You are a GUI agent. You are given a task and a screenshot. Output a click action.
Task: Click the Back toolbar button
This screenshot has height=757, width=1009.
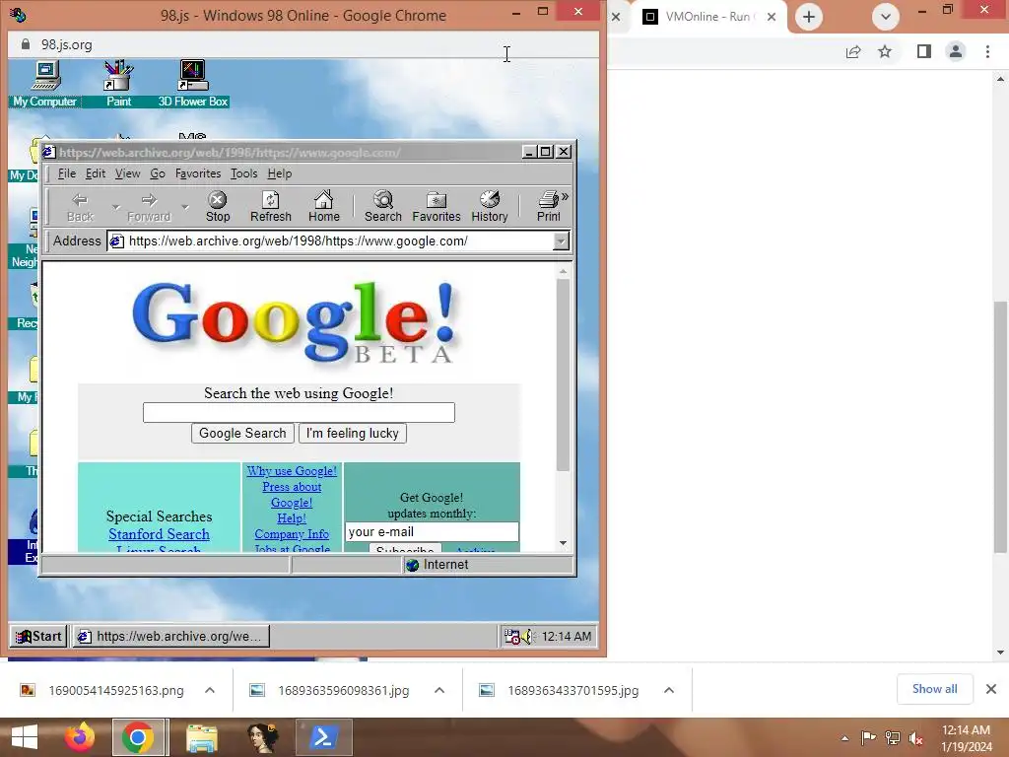(x=80, y=207)
